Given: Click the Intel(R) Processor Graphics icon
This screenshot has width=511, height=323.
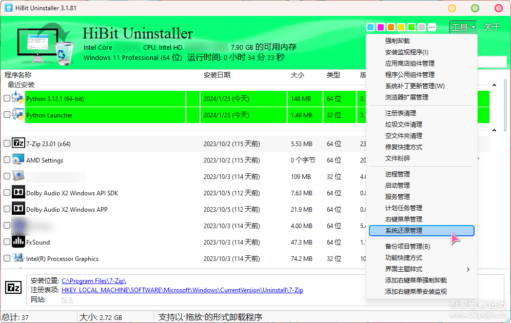Looking at the screenshot, I should click(18, 258).
